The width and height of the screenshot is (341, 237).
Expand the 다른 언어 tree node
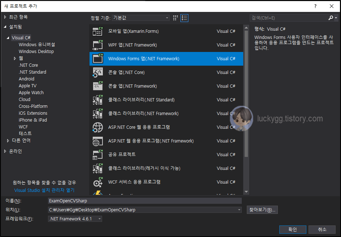click(8, 140)
